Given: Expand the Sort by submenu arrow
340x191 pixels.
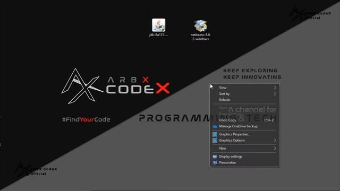Looking at the screenshot, I should [x=275, y=94].
